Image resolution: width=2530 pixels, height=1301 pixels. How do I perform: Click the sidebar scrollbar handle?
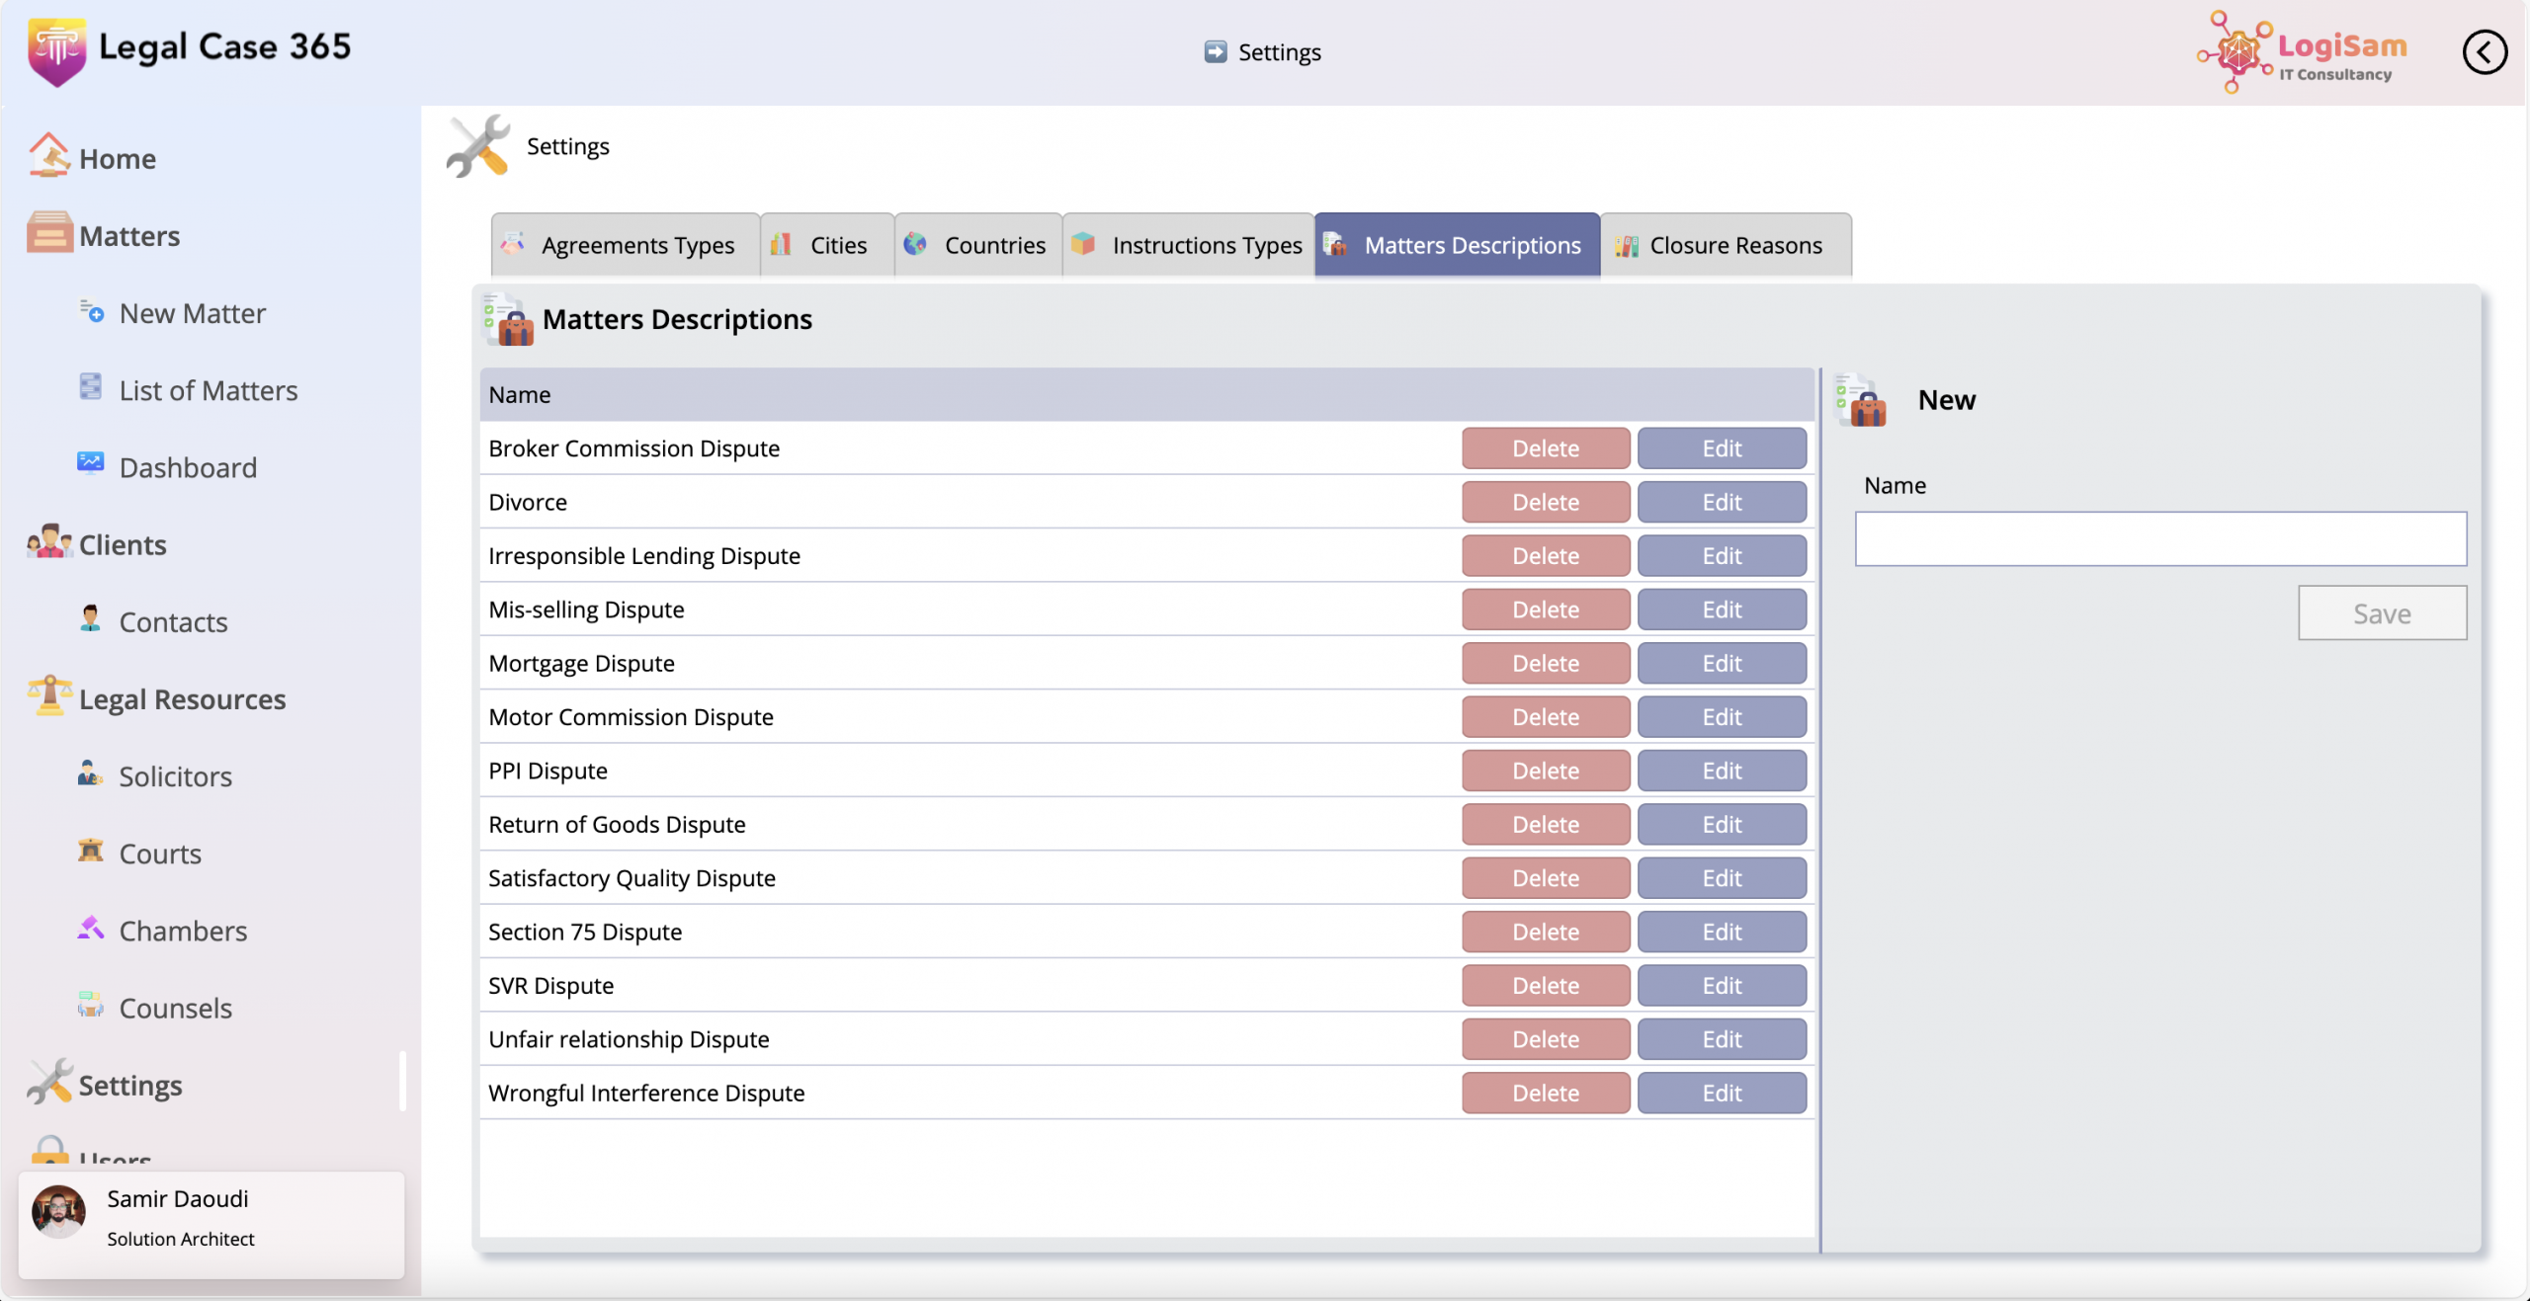[402, 1081]
